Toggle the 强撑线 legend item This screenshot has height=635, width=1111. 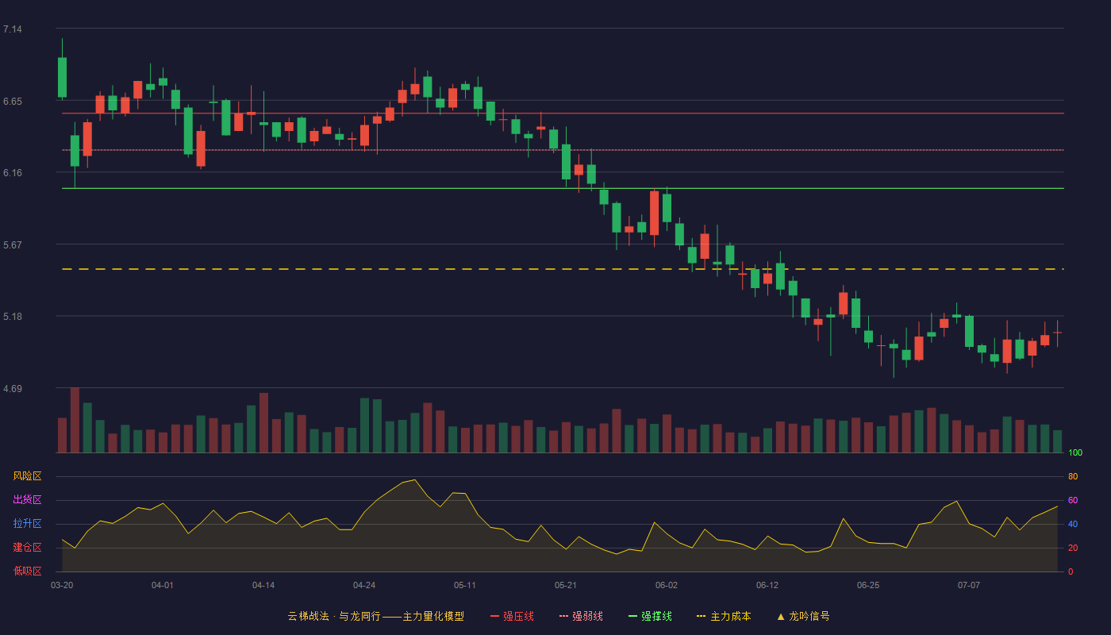click(650, 616)
